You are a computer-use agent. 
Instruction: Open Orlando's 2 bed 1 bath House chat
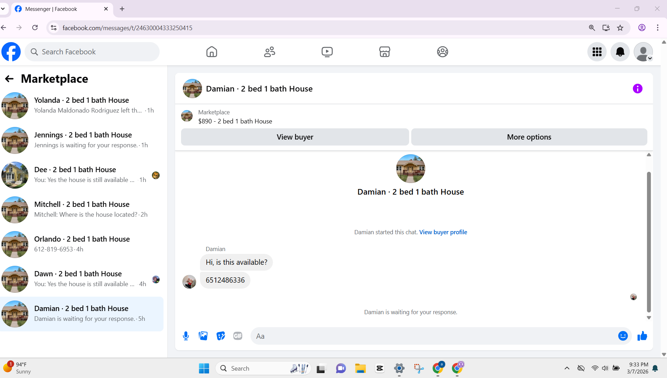(x=82, y=244)
